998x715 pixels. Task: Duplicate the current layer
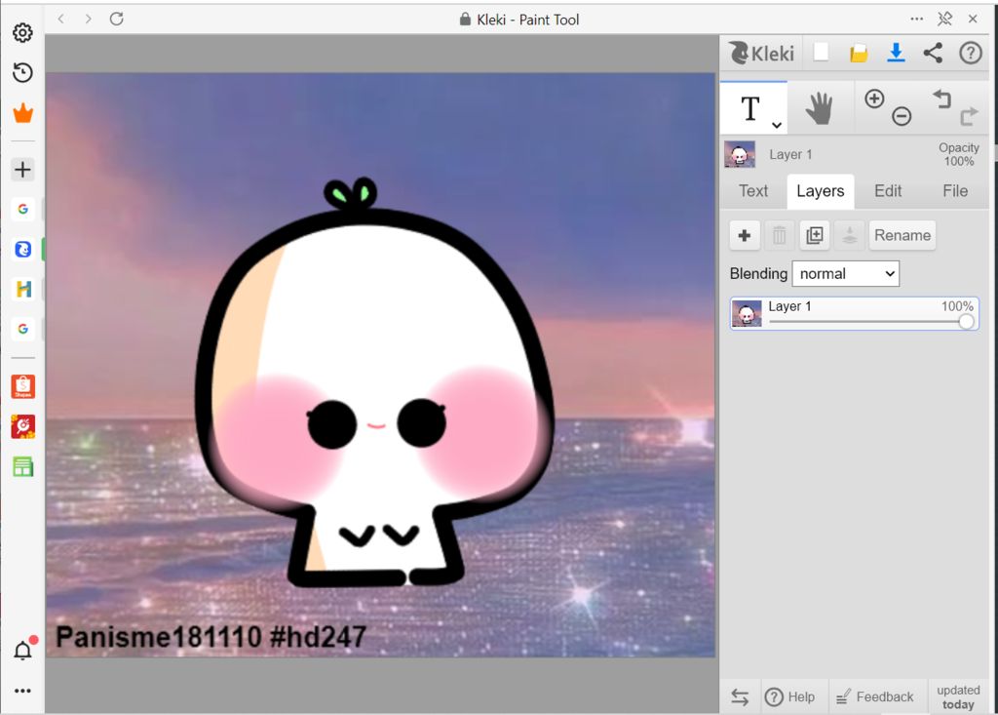(814, 235)
